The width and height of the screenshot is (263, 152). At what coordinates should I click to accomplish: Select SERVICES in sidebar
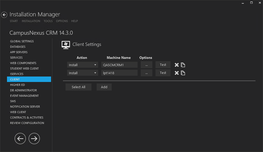pos(16,58)
